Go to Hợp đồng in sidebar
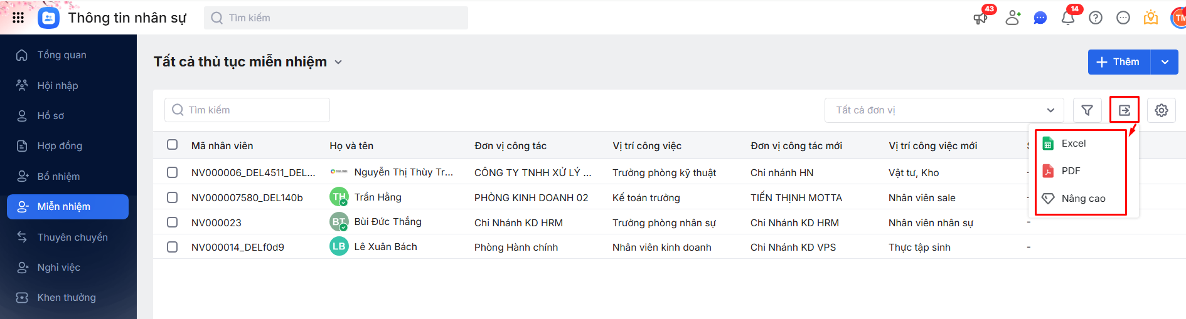 (60, 146)
